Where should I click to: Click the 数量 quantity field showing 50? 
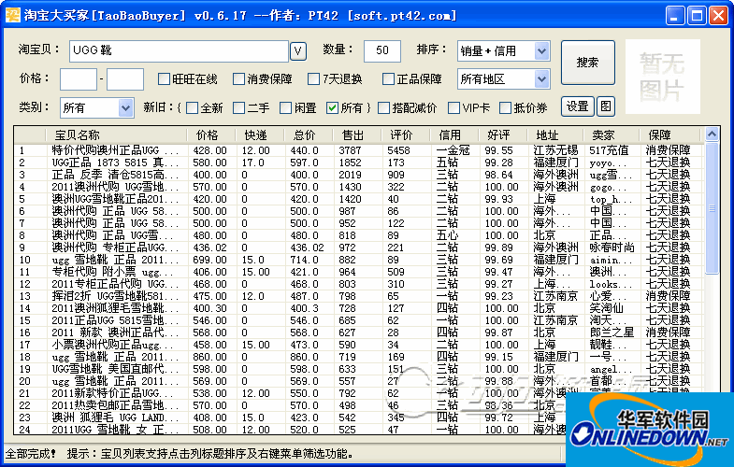[382, 51]
